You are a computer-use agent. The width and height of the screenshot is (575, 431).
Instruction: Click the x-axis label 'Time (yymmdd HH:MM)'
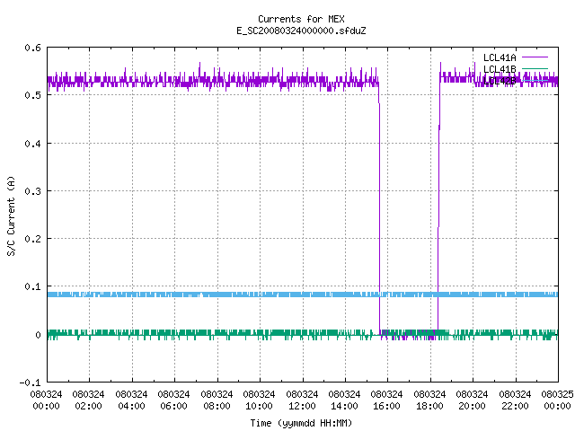(301, 423)
